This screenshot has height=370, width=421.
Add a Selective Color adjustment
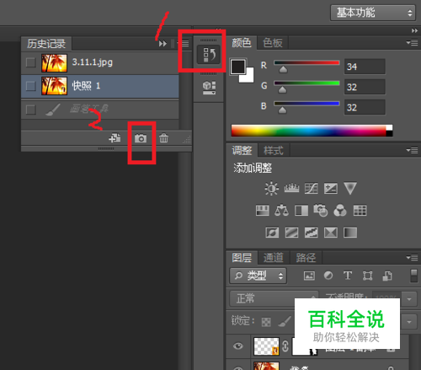(x=331, y=233)
